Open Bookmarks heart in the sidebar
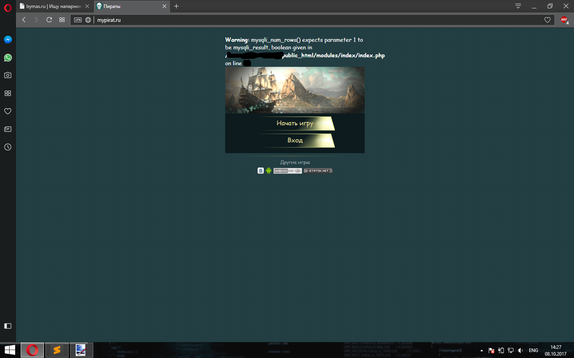 coord(8,111)
